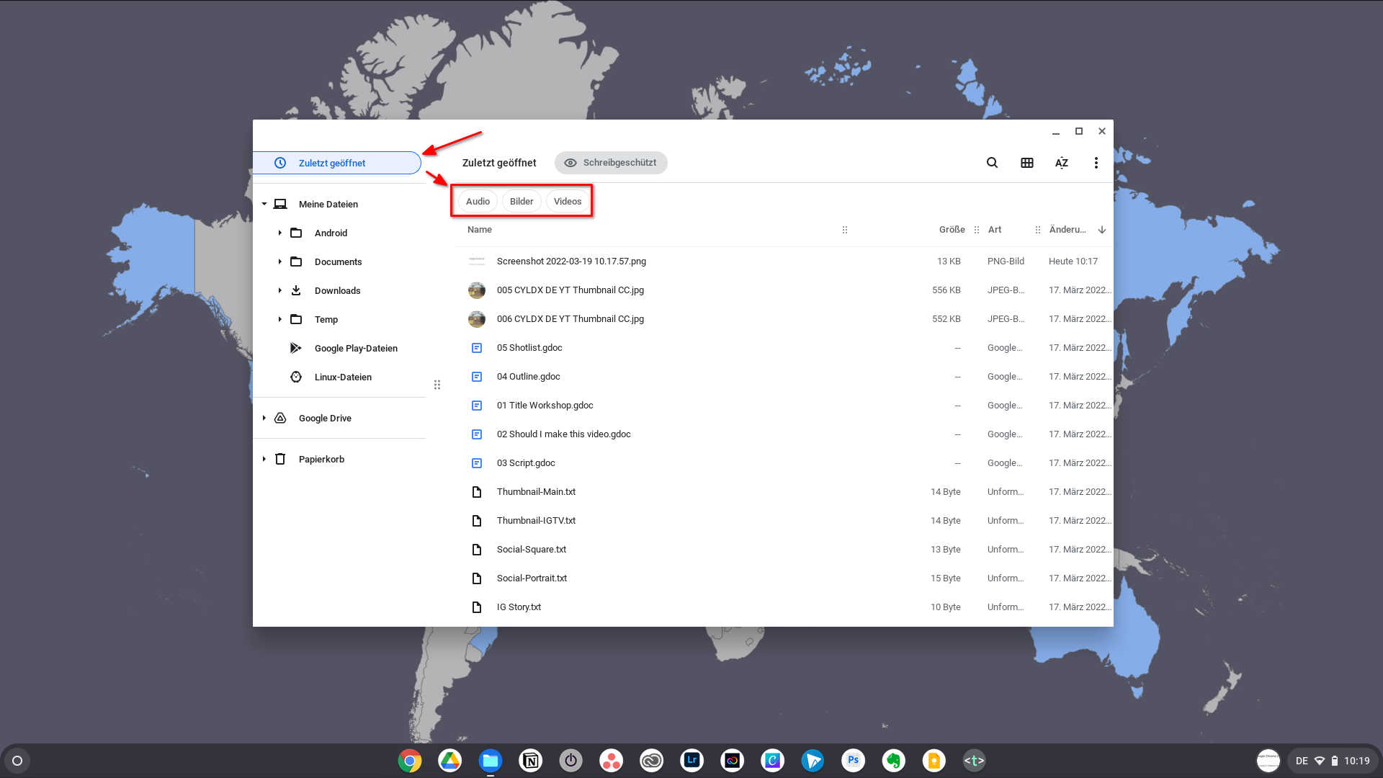Expand Papierkorb tree

[264, 459]
